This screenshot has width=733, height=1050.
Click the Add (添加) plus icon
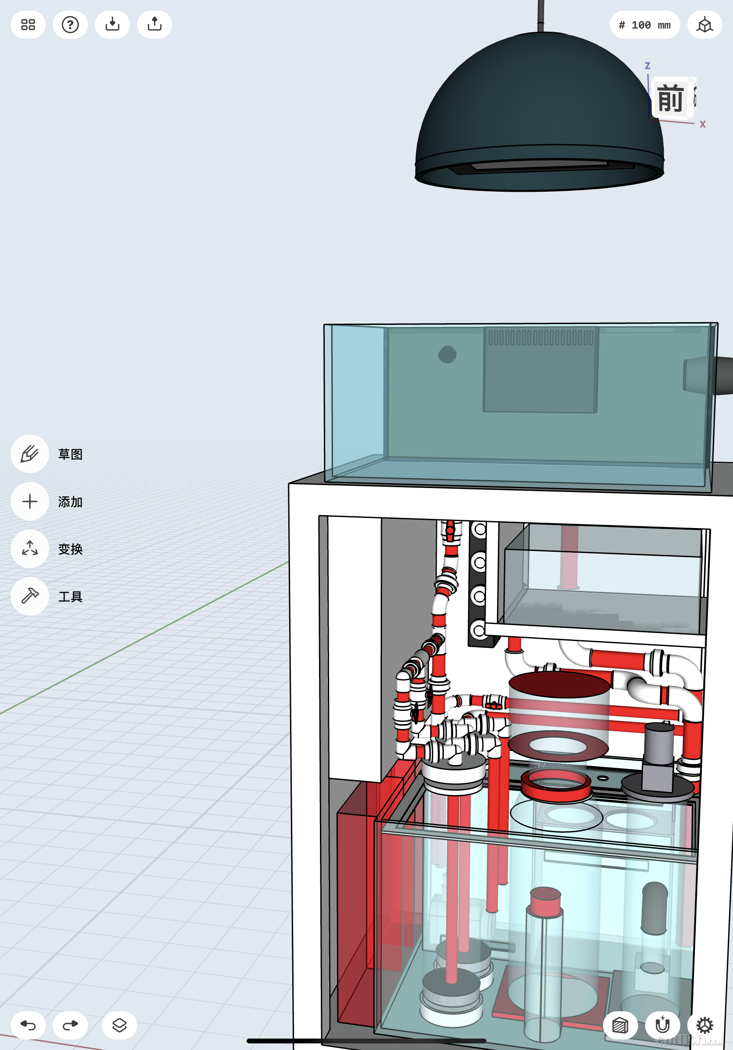30,501
